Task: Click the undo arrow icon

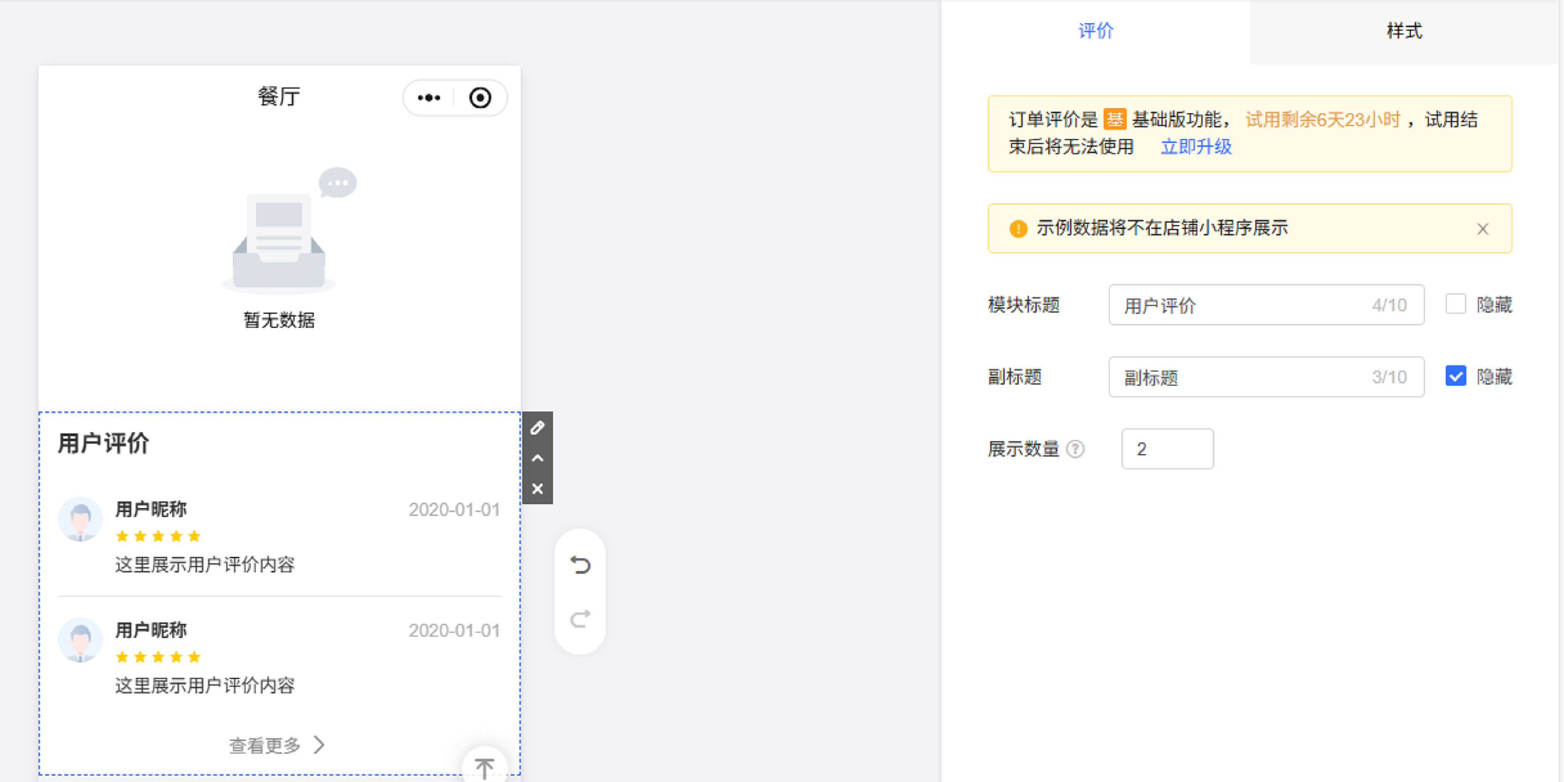Action: point(580,565)
